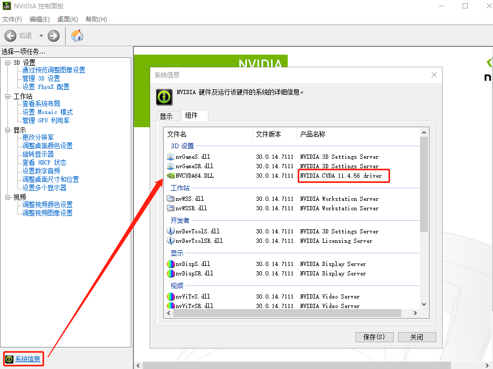Screen dimensions: 493x369
Task: Select the nvGameSR.dll file icon
Action: pos(171,166)
